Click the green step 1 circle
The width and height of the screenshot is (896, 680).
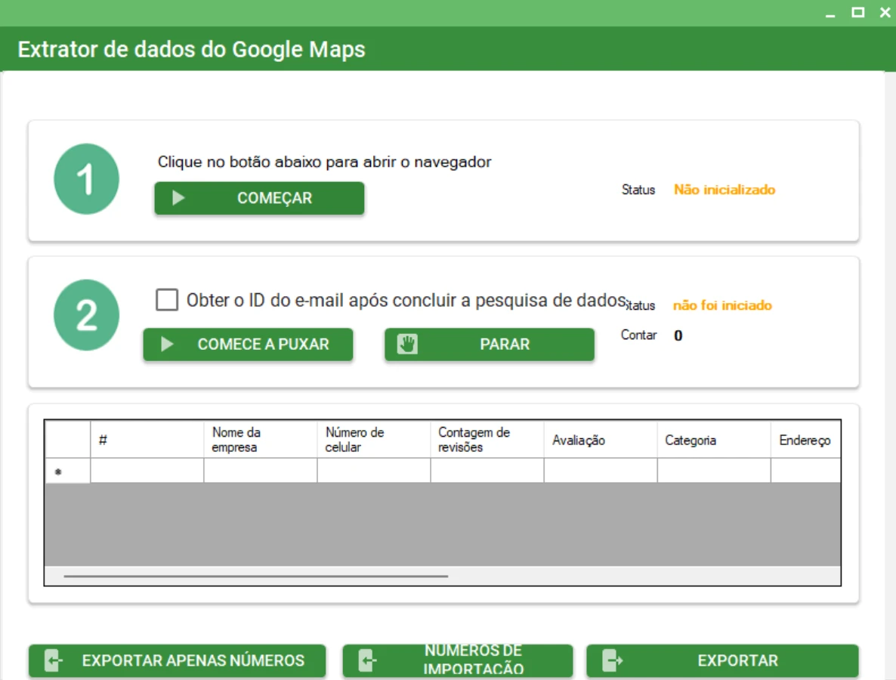click(x=87, y=180)
